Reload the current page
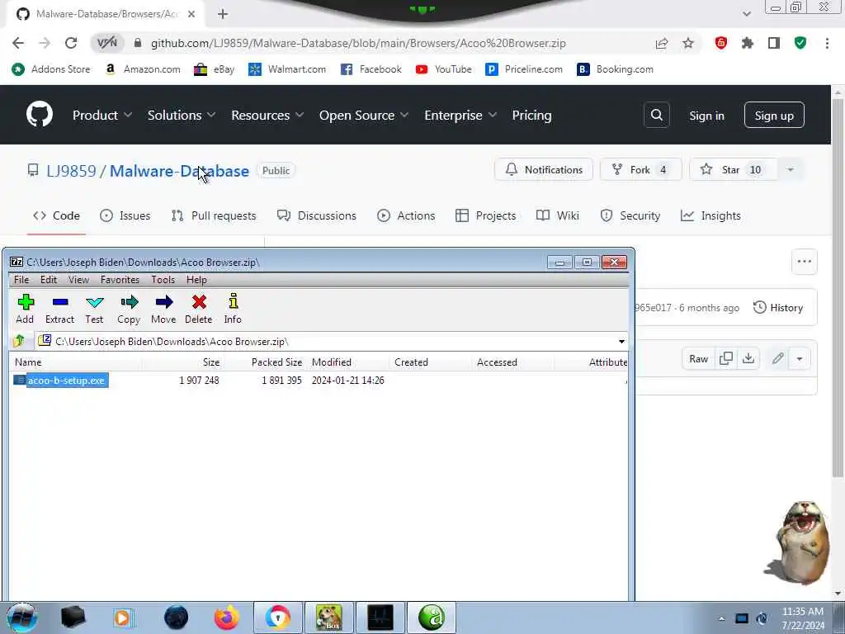The height and width of the screenshot is (634, 845). click(x=71, y=43)
